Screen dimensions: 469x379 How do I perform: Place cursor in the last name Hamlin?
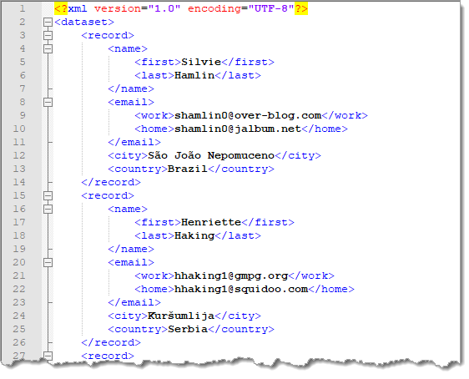pyautogui.click(x=194, y=75)
